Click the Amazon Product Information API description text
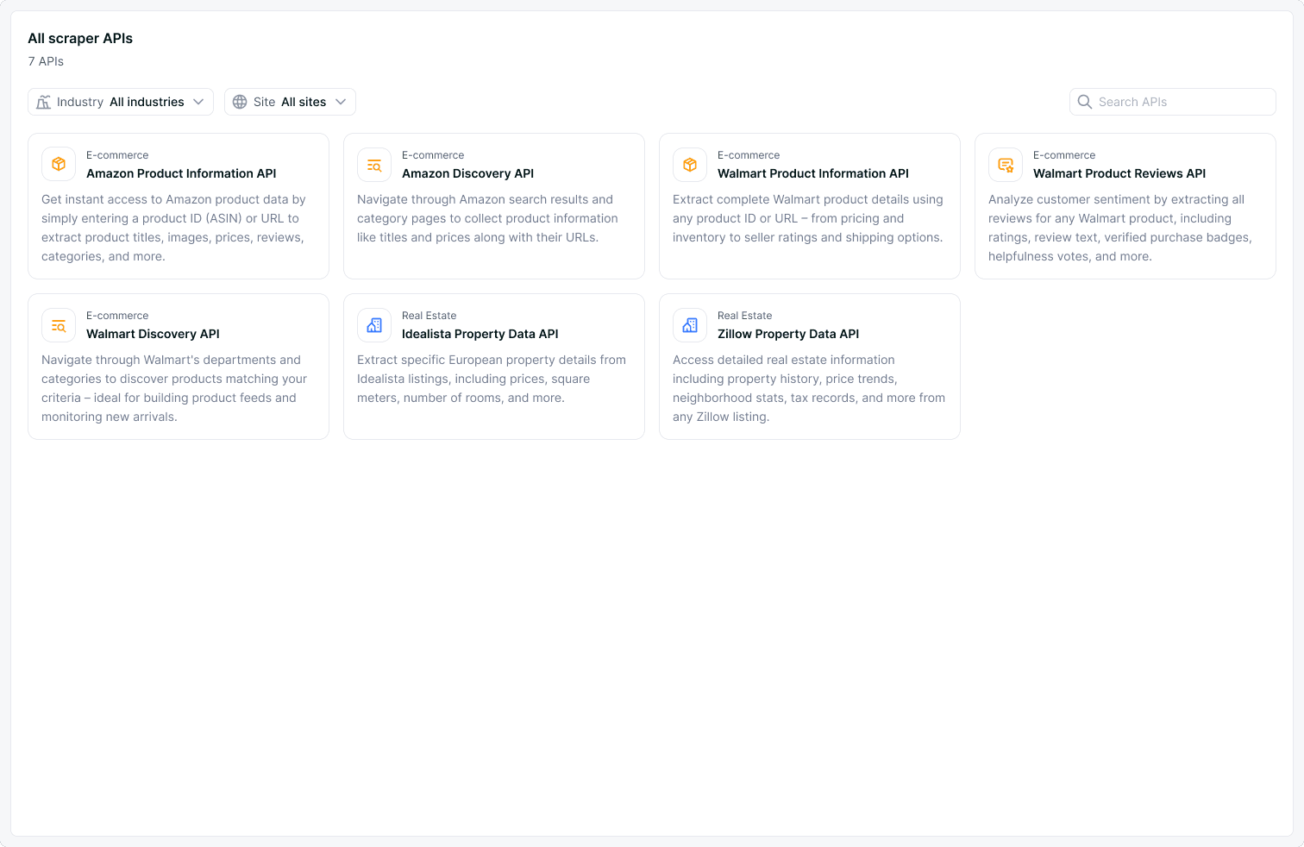The image size is (1304, 847). [x=174, y=228]
